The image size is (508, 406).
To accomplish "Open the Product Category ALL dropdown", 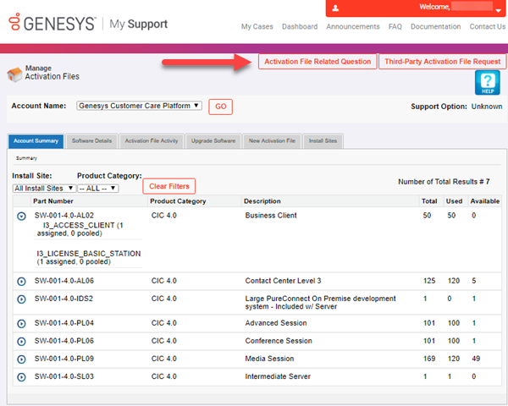I will pos(98,188).
